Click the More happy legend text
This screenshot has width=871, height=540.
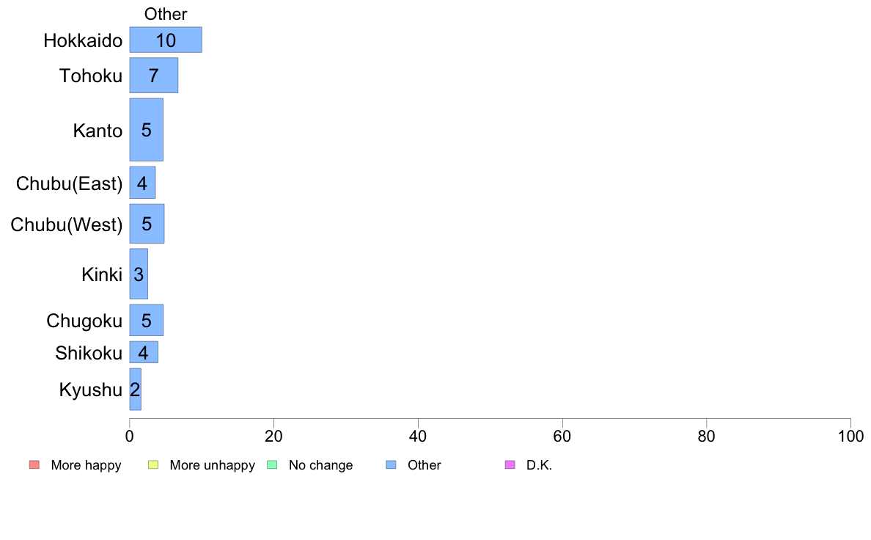(86, 465)
